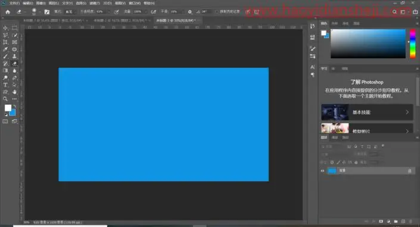Image resolution: width=420 pixels, height=227 pixels.
Task: Toggle pressure for opacity button
Action: pyautogui.click(x=117, y=12)
